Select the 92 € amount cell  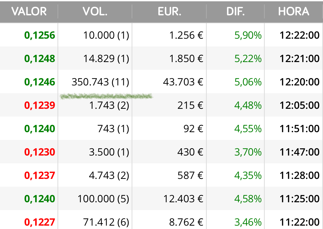point(193,129)
